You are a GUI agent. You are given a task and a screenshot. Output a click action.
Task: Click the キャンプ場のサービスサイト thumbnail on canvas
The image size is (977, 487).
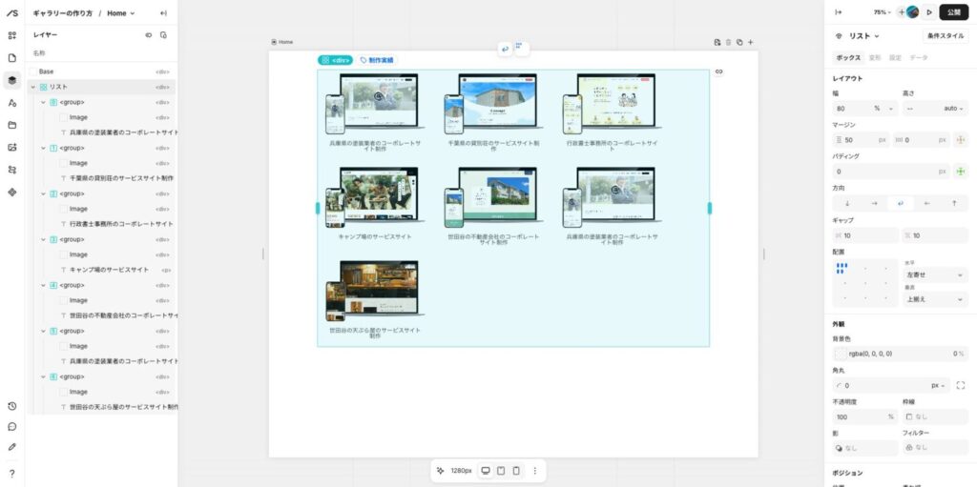374,198
